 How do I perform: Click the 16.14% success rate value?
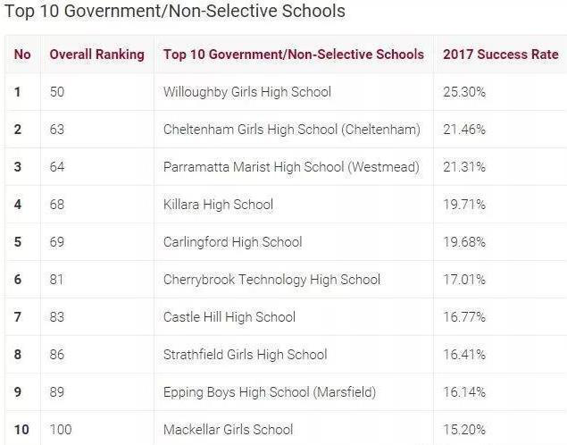464,392
